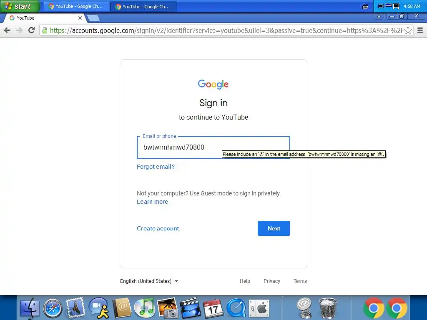The width and height of the screenshot is (427, 320).
Task: Click the tray icon left of the network computers
Action: pos(389,5)
